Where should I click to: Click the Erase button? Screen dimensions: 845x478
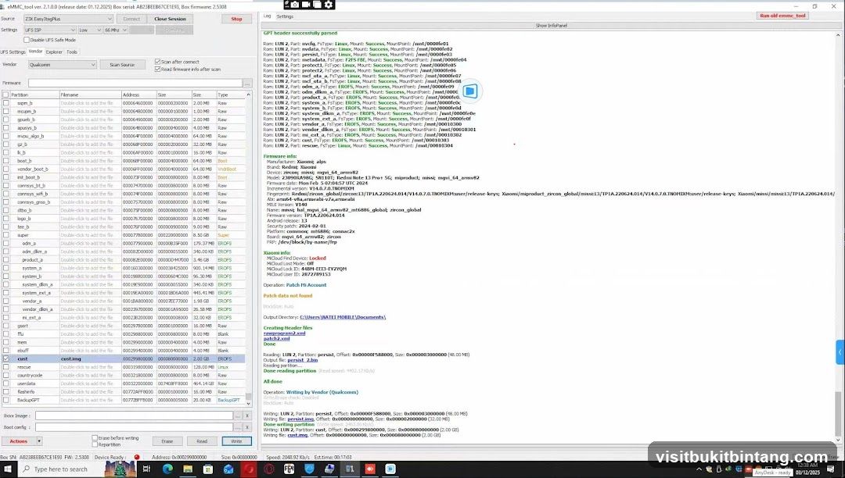(167, 441)
